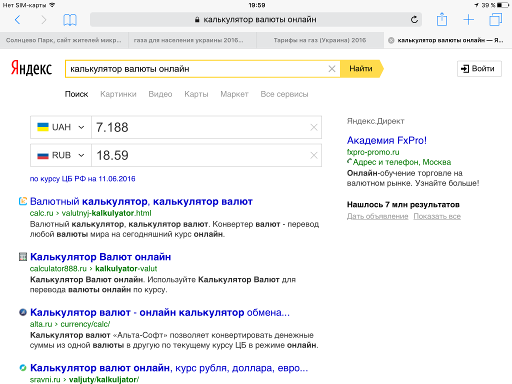
Task: Open calc.ru green URL link
Action: [90, 213]
